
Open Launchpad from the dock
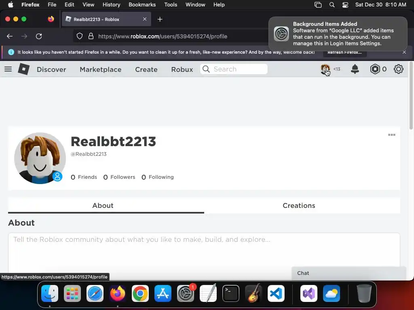[x=72, y=293]
